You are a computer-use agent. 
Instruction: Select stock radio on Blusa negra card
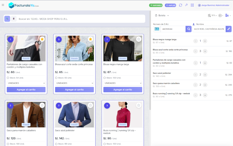coord(105,78)
